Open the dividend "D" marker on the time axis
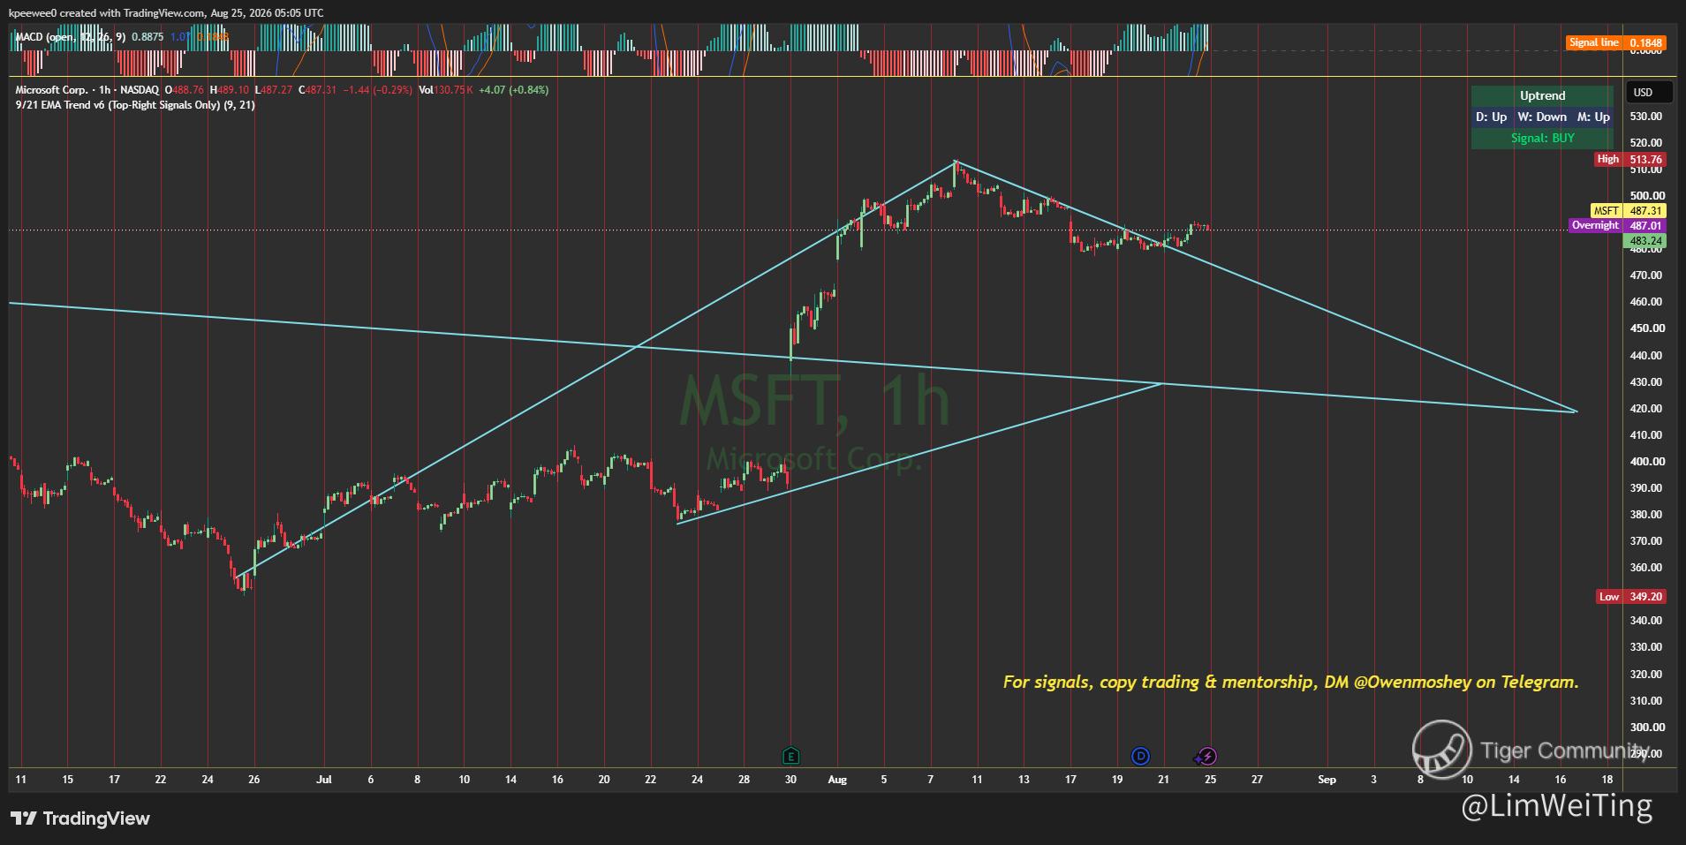The width and height of the screenshot is (1686, 845). 1140,756
